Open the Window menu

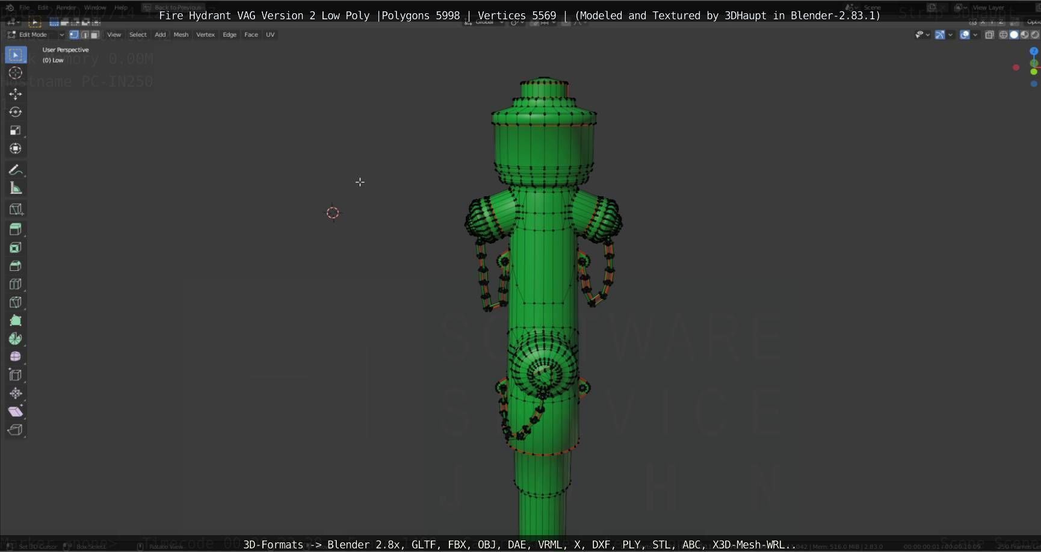coord(95,8)
